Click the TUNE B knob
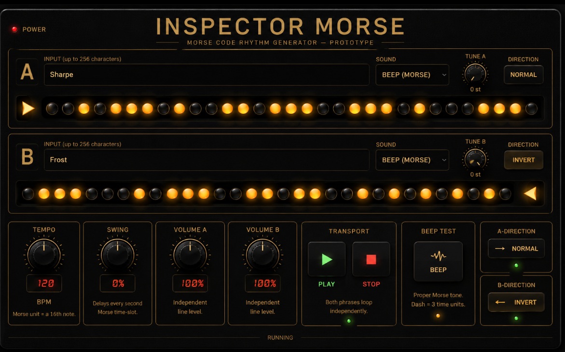The image size is (565, 352). coord(475,159)
